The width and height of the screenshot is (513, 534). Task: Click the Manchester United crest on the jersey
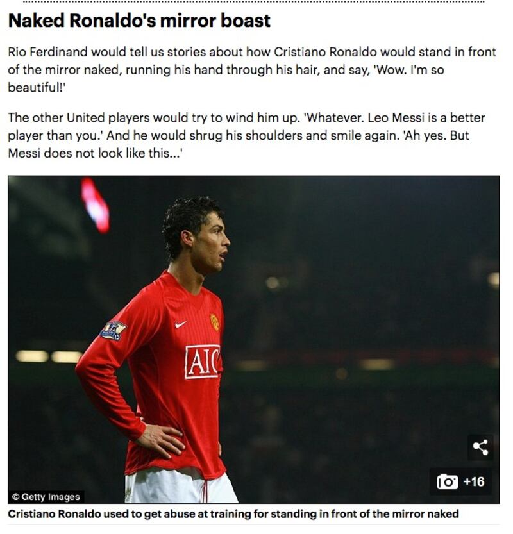pyautogui.click(x=215, y=322)
